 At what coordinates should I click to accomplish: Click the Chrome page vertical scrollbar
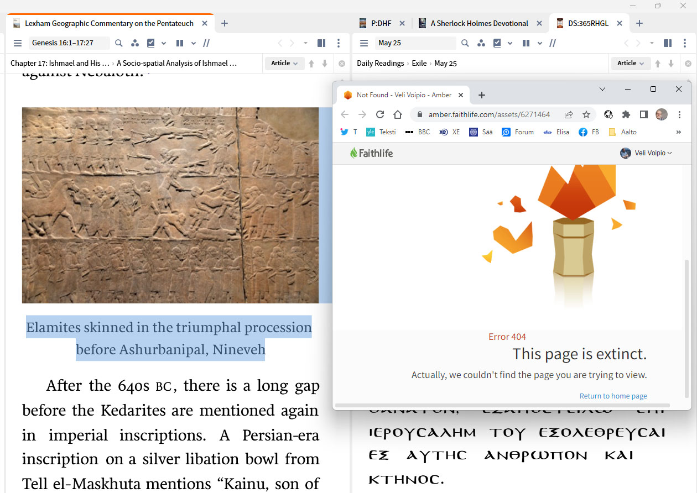point(688,329)
